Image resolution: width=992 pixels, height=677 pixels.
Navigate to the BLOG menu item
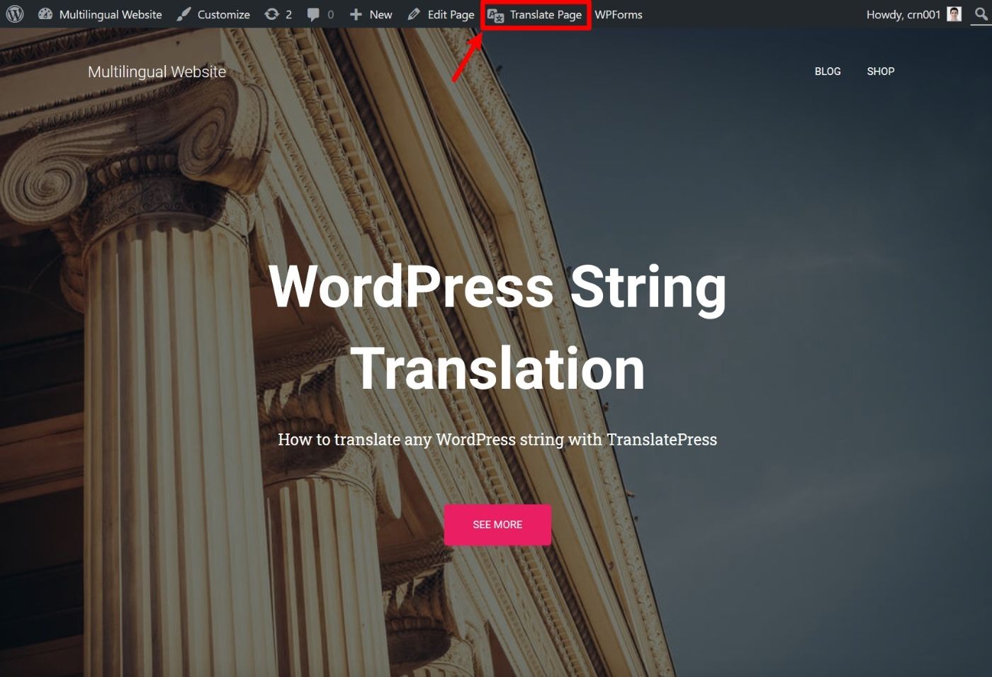click(828, 71)
